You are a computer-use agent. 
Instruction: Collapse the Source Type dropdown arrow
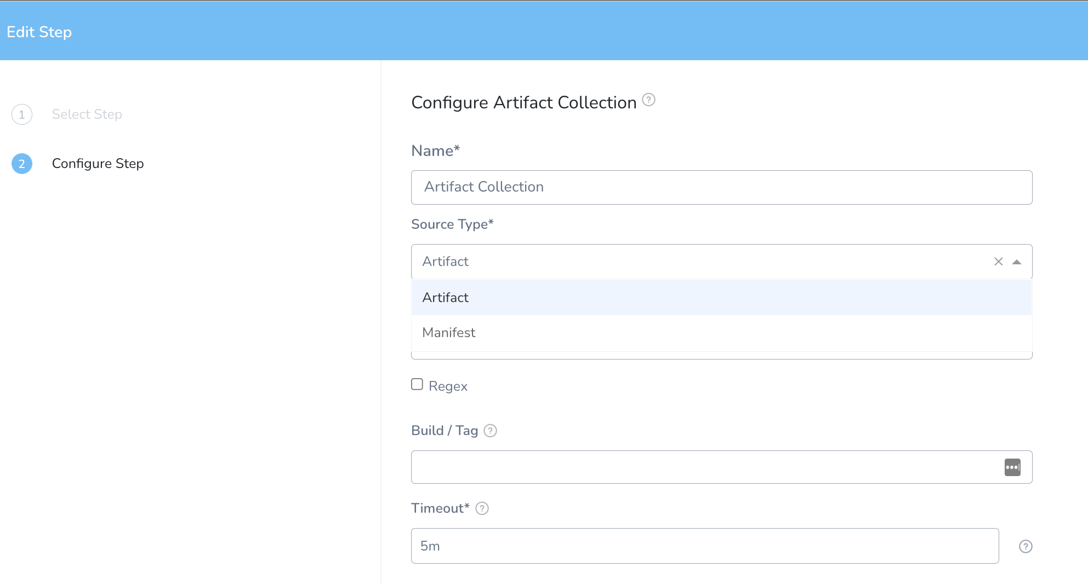[x=1017, y=262]
